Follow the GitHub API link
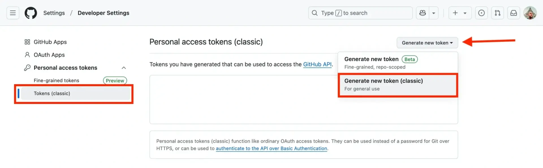This screenshot has height=168, width=543. click(x=317, y=64)
